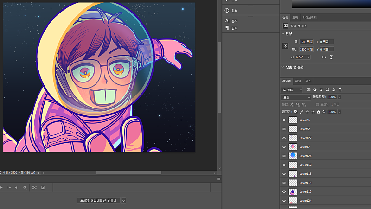Toggle the layer filter on/off switch
Screen dimensions: 371x209
click(340, 89)
